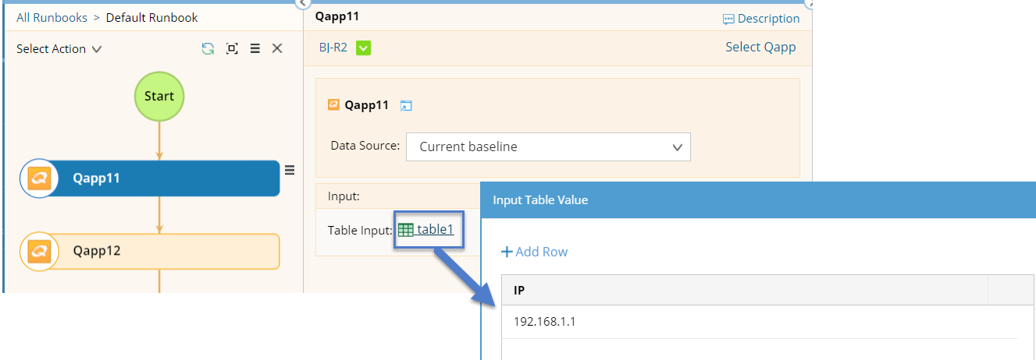The height and width of the screenshot is (360, 1036).
Task: Click the refresh icon in runbook toolbar
Action: tap(208, 48)
